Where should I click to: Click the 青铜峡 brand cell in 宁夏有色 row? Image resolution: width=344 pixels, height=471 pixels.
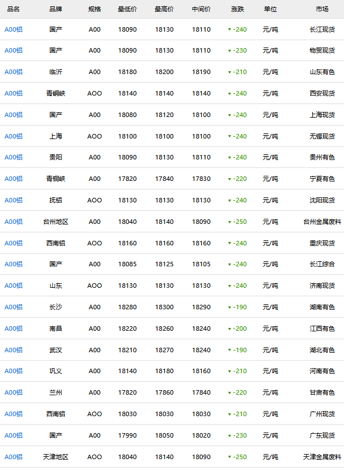(56, 179)
